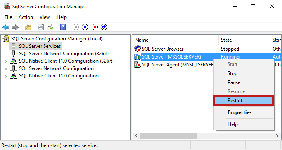Click the SQL Server Browser service icon
282x150 pixels.
138,49
